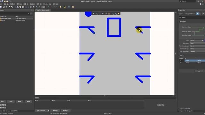This screenshot has width=205, height=115.
Task: Click the Properties panel Search field
Action: [x=192, y=17]
